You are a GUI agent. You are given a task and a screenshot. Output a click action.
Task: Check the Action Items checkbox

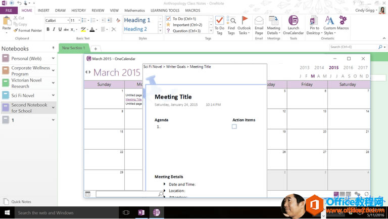[234, 126]
